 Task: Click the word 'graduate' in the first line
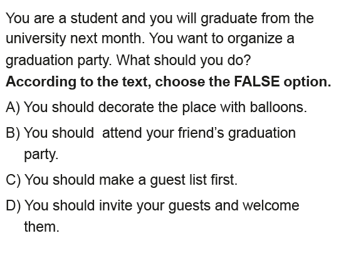[x=229, y=18]
